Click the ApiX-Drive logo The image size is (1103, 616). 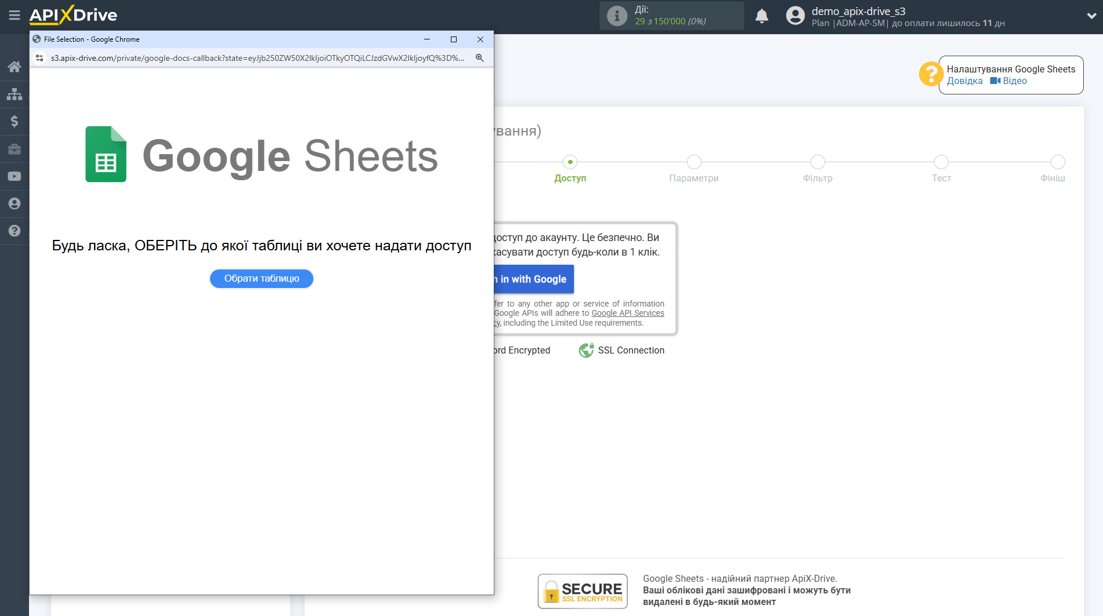[x=73, y=15]
